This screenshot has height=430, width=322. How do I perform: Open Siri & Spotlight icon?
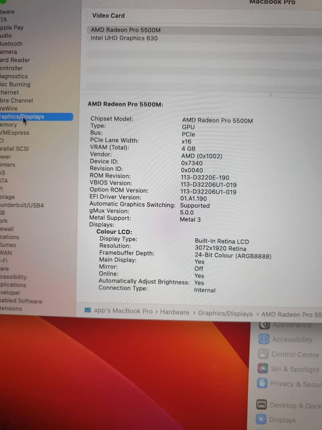tap(263, 369)
